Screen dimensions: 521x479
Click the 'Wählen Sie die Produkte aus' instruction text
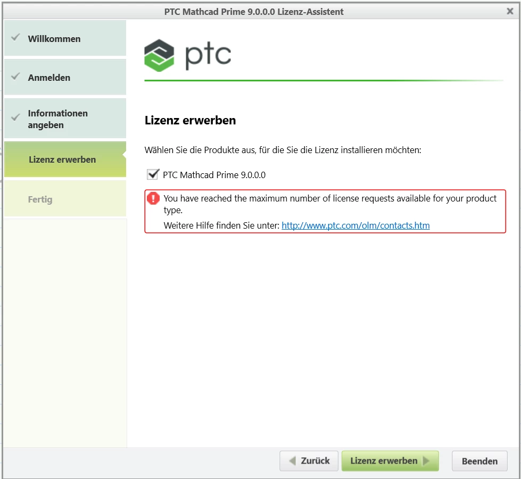pyautogui.click(x=283, y=150)
